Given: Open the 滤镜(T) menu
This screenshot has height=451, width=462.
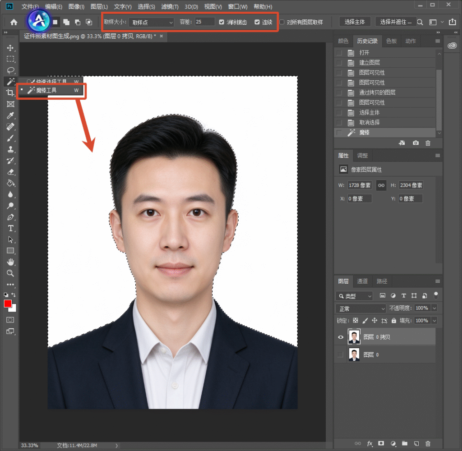Looking at the screenshot, I should click(170, 6).
